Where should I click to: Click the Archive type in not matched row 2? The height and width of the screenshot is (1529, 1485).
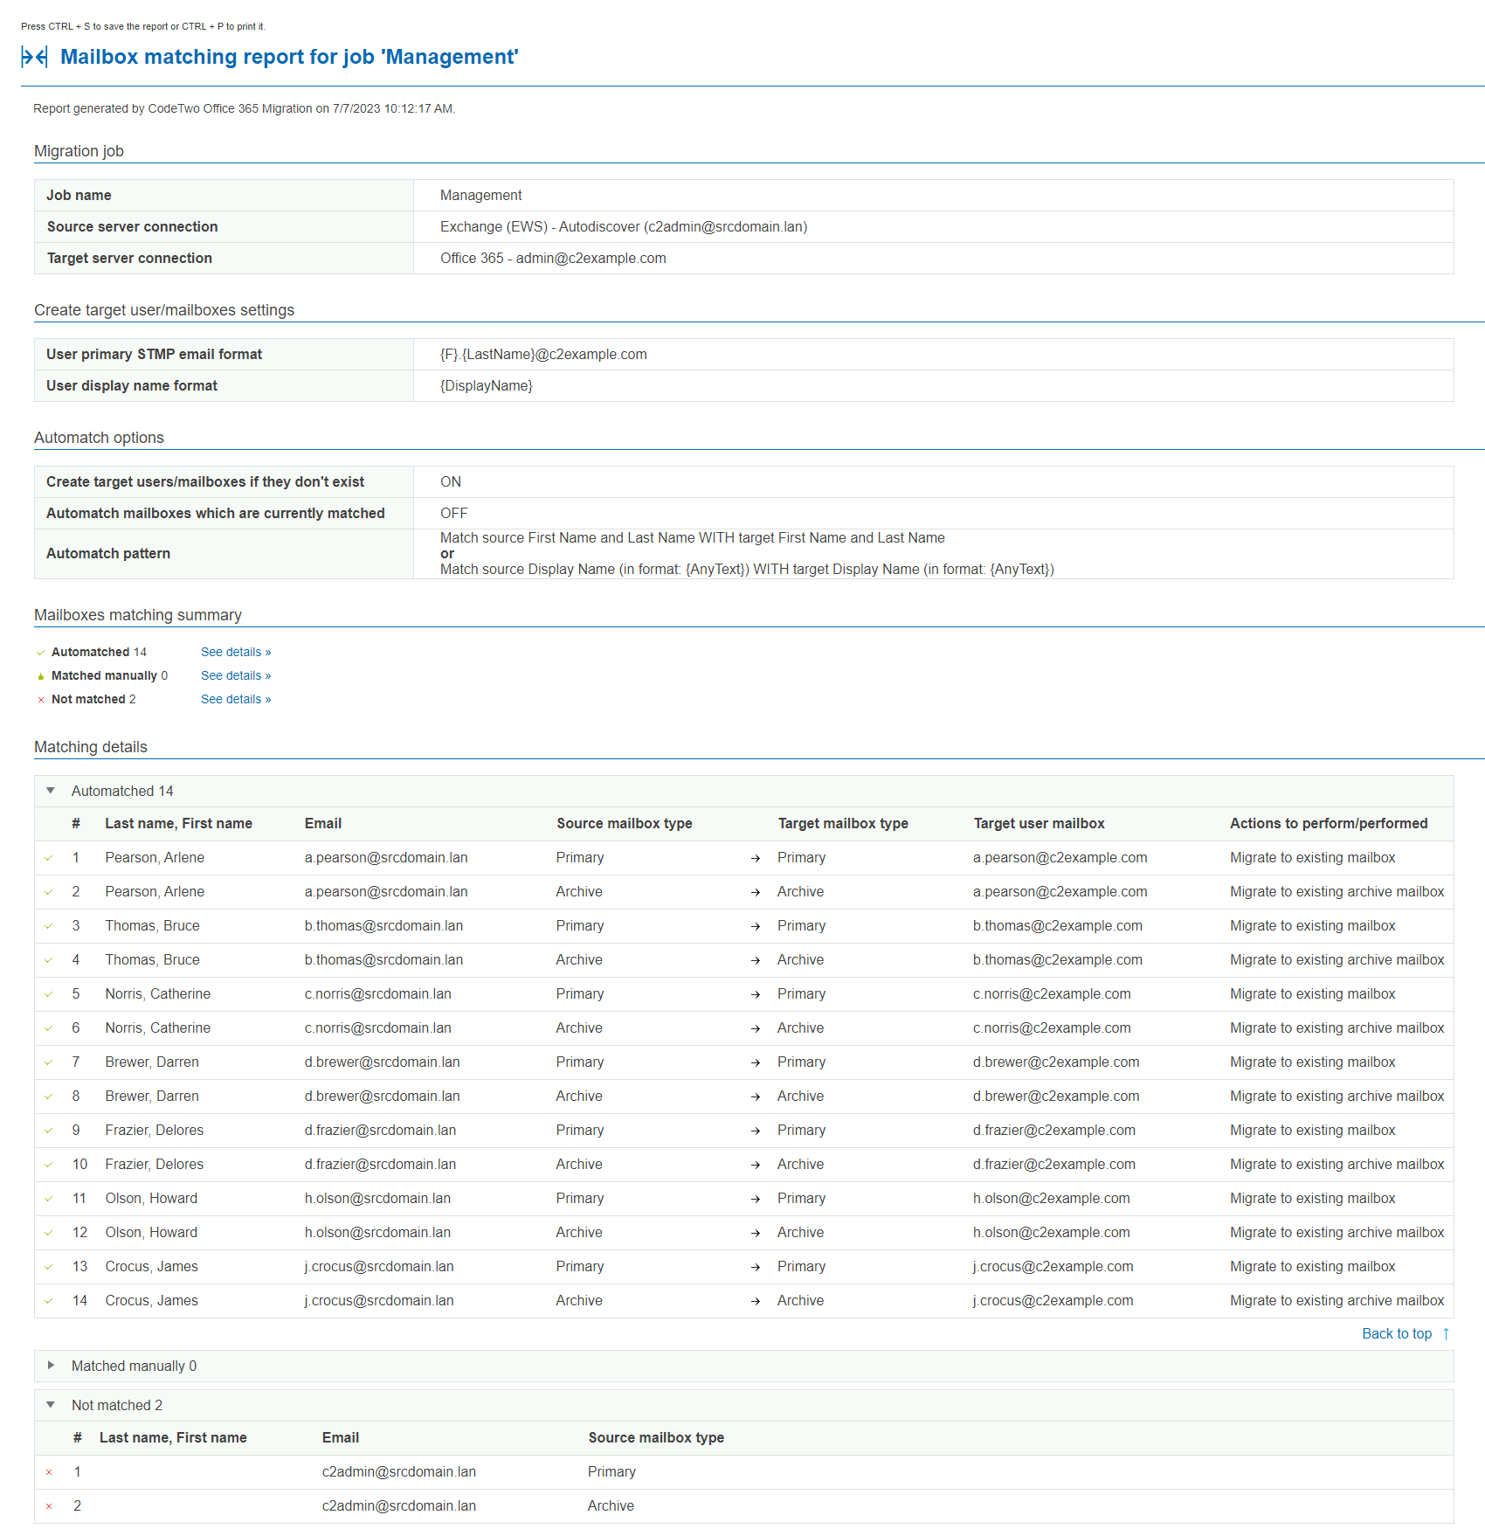[x=611, y=1506]
